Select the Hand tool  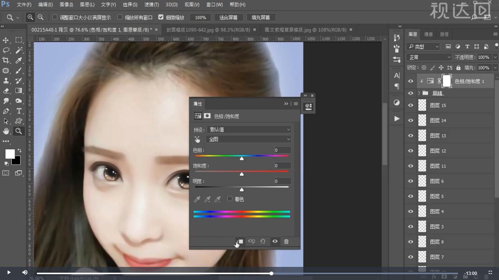click(6, 131)
